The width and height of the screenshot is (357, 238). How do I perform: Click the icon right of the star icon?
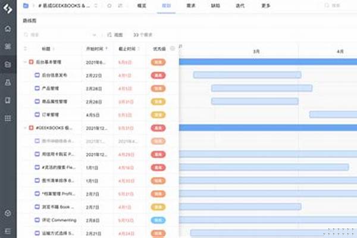click(x=120, y=5)
